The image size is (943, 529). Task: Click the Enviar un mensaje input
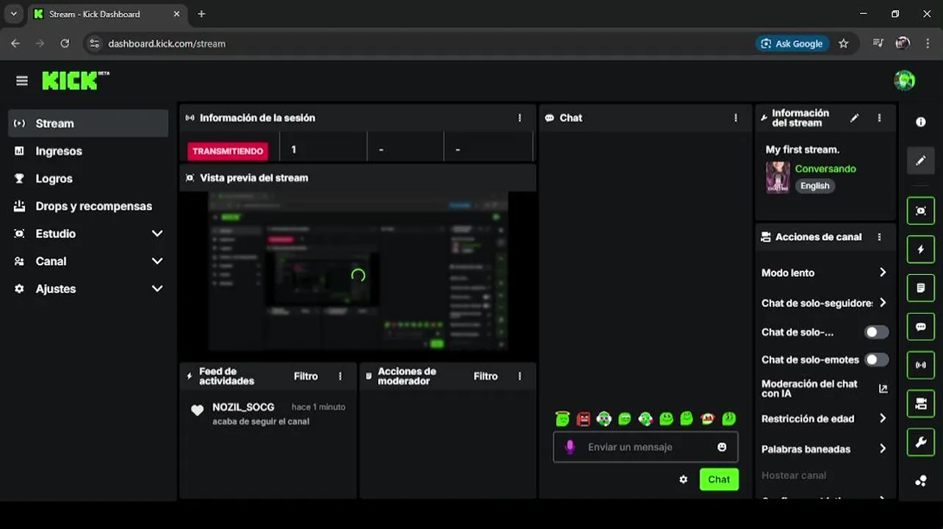coord(646,447)
